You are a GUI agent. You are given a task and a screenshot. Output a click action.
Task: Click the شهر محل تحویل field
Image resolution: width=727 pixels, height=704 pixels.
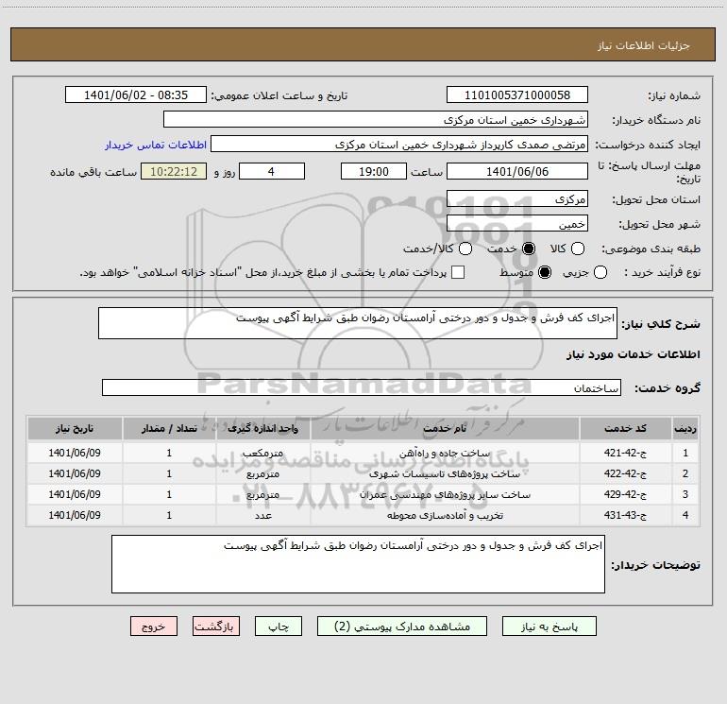pos(517,224)
